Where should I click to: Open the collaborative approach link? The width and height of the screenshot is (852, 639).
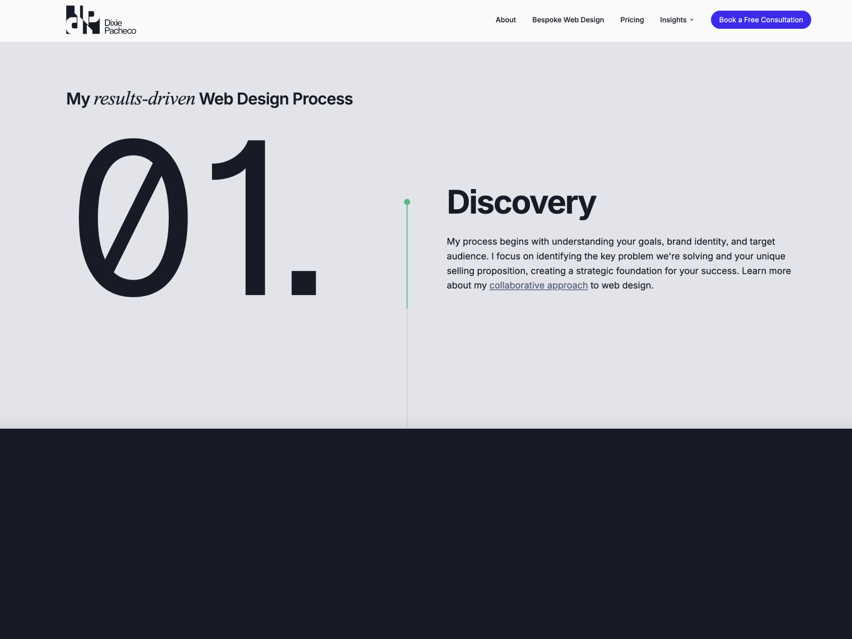click(538, 285)
